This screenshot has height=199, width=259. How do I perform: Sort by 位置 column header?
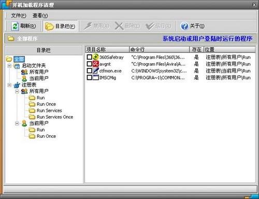coord(229,50)
